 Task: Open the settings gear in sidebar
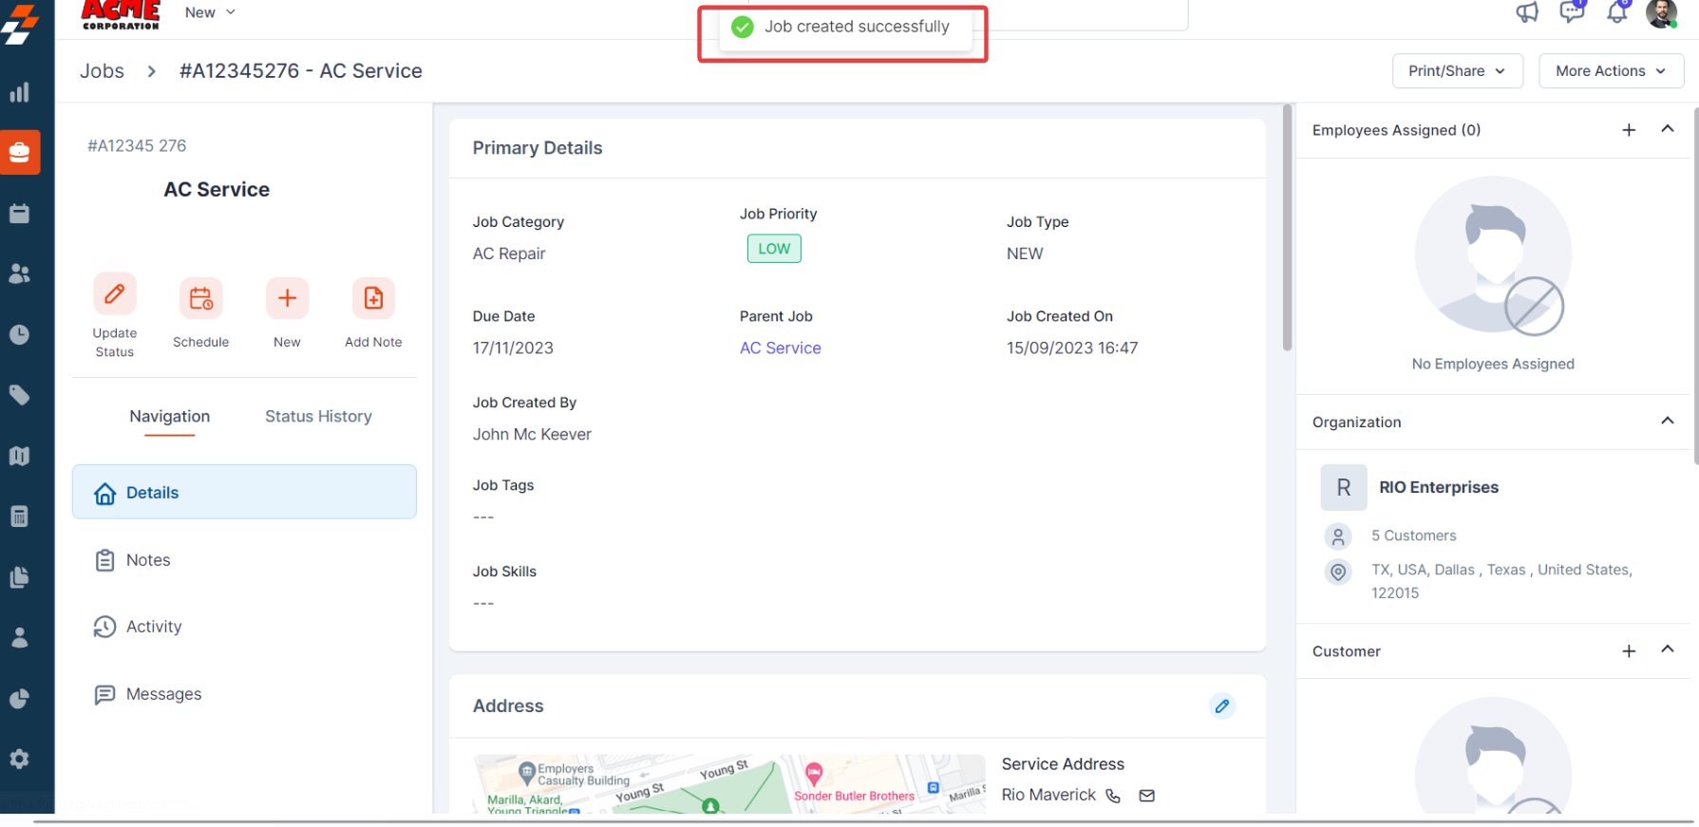19,759
